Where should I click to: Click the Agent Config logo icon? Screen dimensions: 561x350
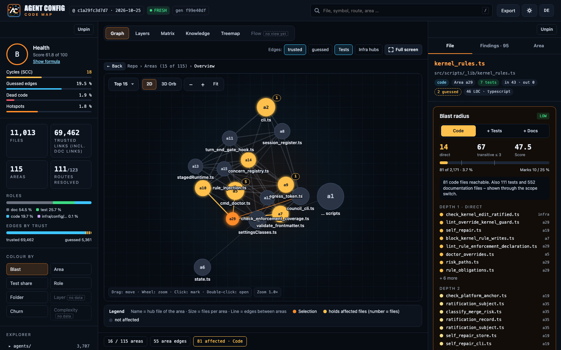14,10
